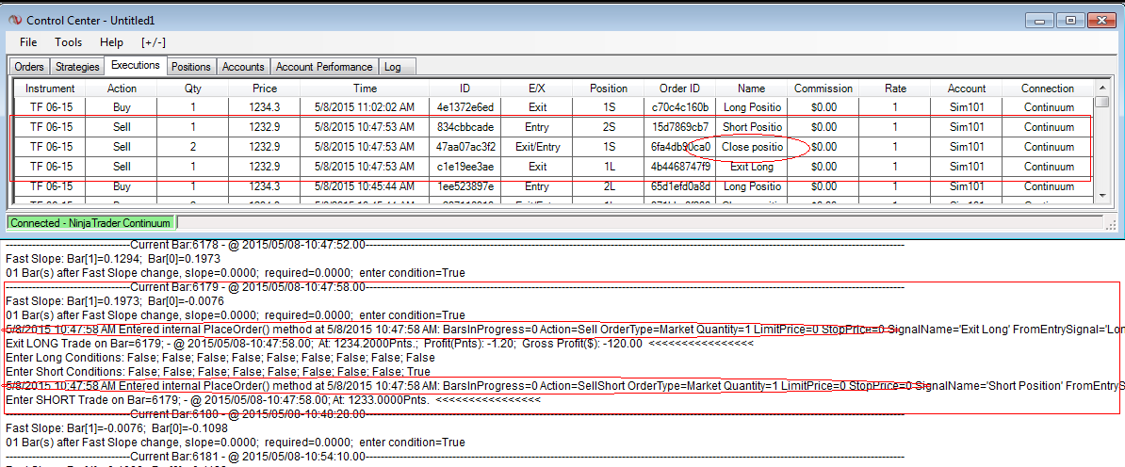Sort by the Qty column header
The width and height of the screenshot is (1125, 467).
193,89
